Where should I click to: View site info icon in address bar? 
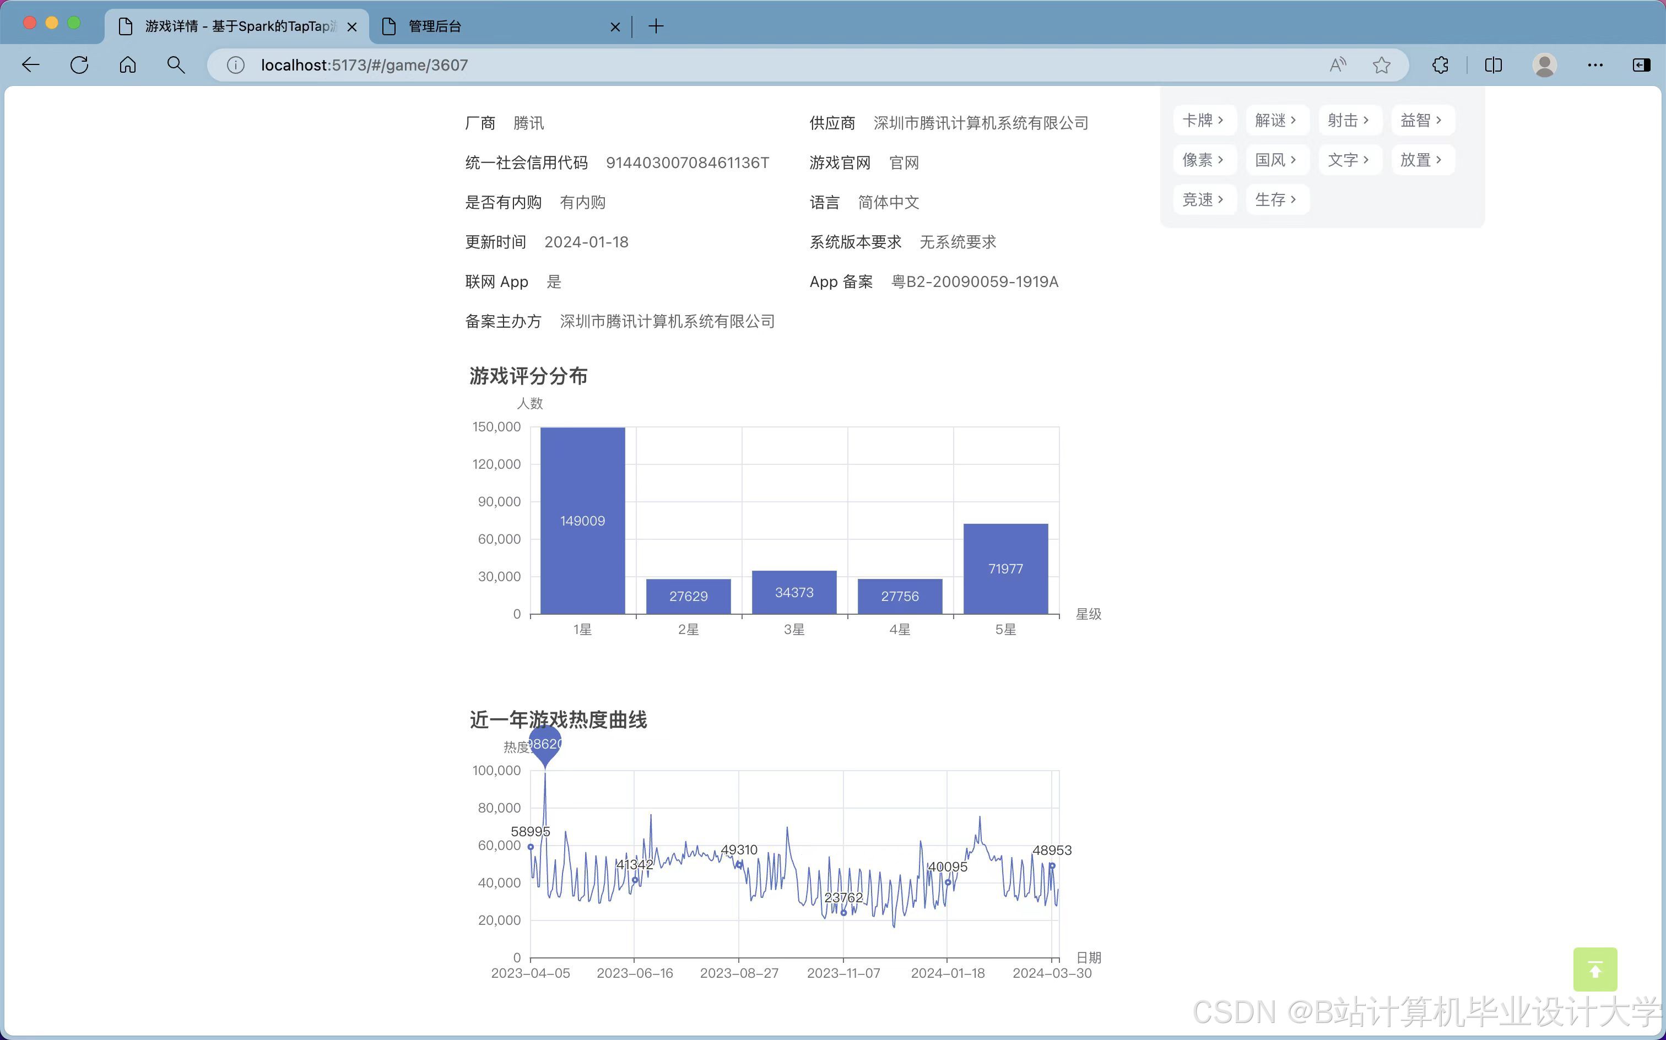(235, 64)
